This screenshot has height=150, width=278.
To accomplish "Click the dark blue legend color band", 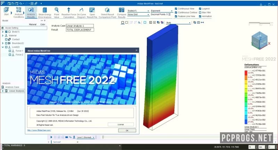I will coord(246,122).
